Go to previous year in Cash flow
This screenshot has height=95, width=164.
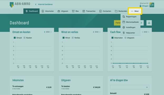(x=142, y=32)
